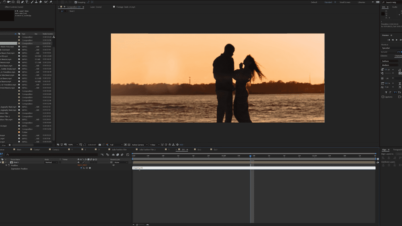The height and width of the screenshot is (226, 402).
Task: Open the expression language menu arrow icon
Action: [x=90, y=168]
